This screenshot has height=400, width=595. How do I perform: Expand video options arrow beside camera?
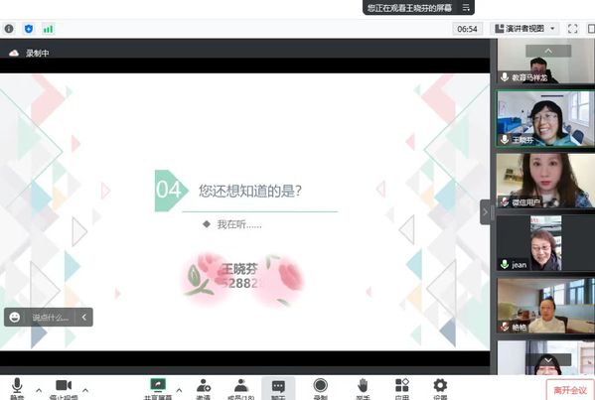[x=85, y=390]
